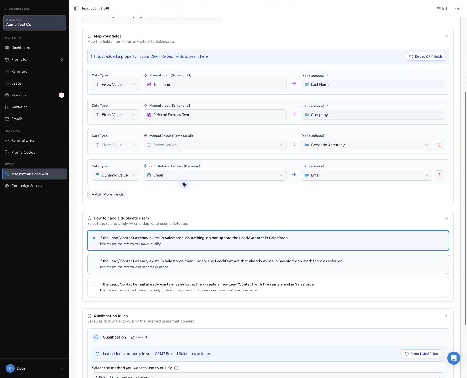Open Data Type dropdown for Last Name row

tap(115, 85)
